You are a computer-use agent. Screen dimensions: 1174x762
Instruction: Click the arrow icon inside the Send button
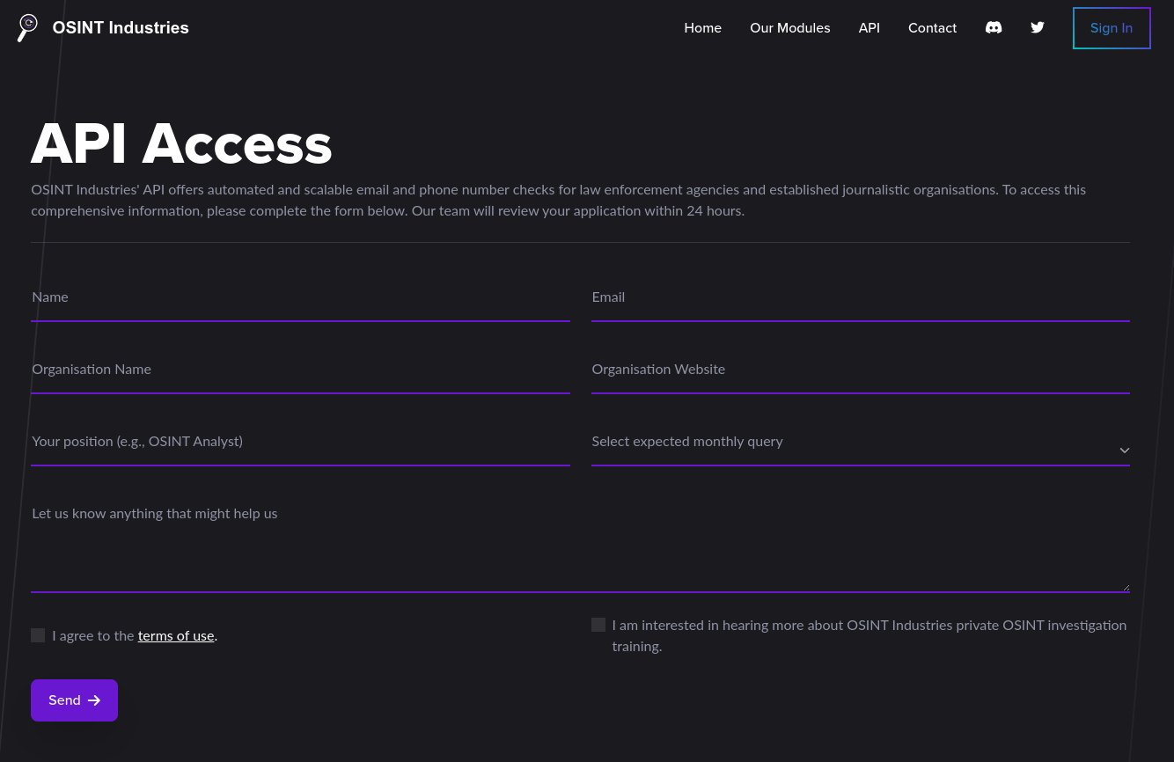pos(94,700)
